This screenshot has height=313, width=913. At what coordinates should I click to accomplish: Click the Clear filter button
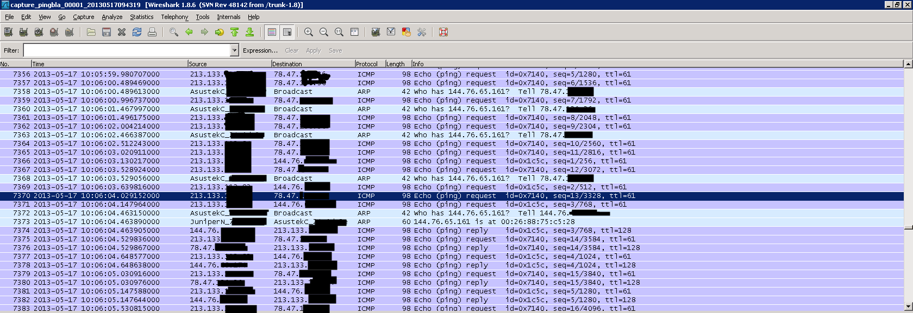292,50
